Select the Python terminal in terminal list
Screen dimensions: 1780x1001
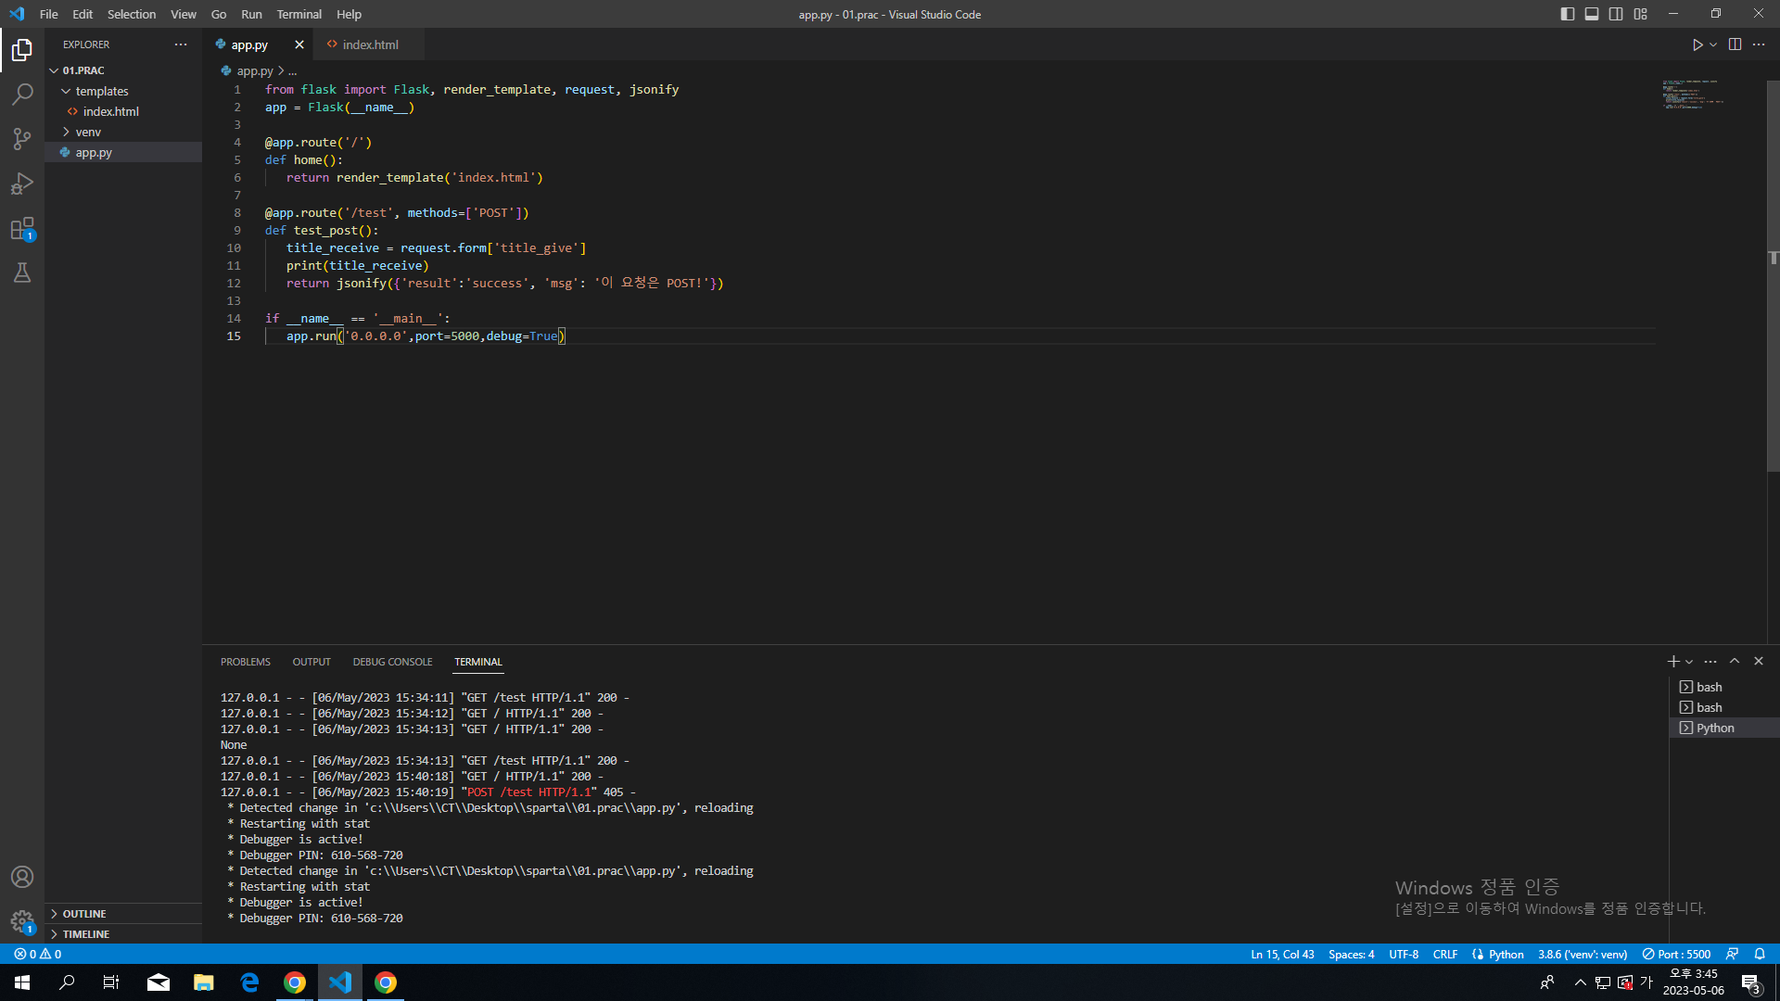click(1724, 728)
